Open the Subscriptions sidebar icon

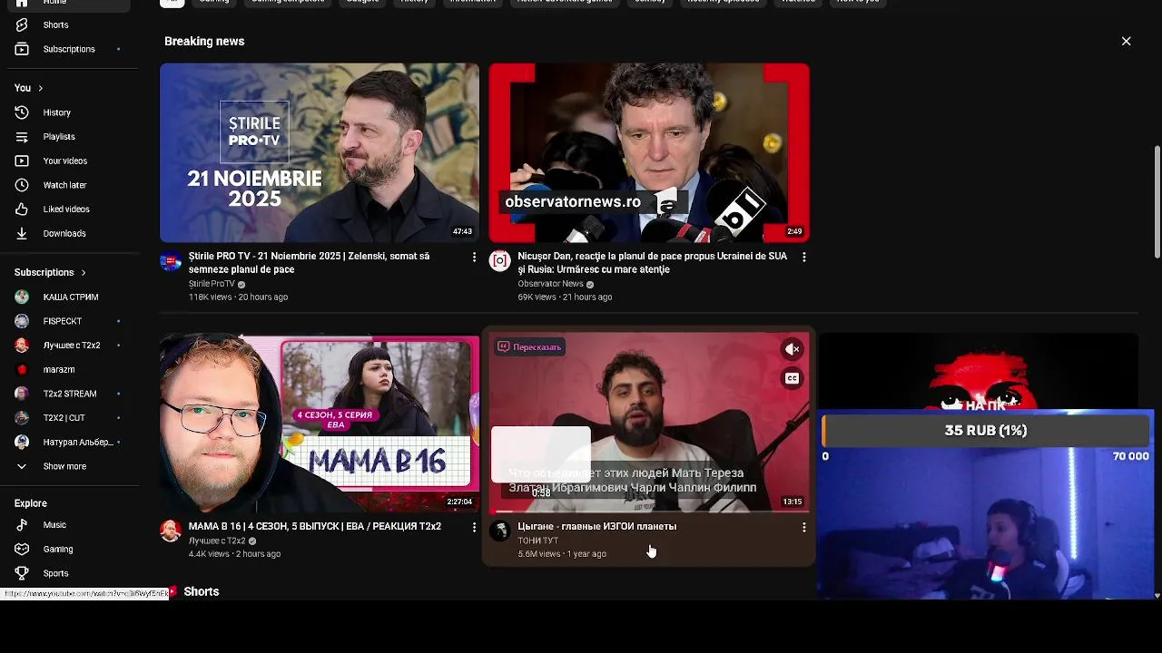click(x=22, y=49)
